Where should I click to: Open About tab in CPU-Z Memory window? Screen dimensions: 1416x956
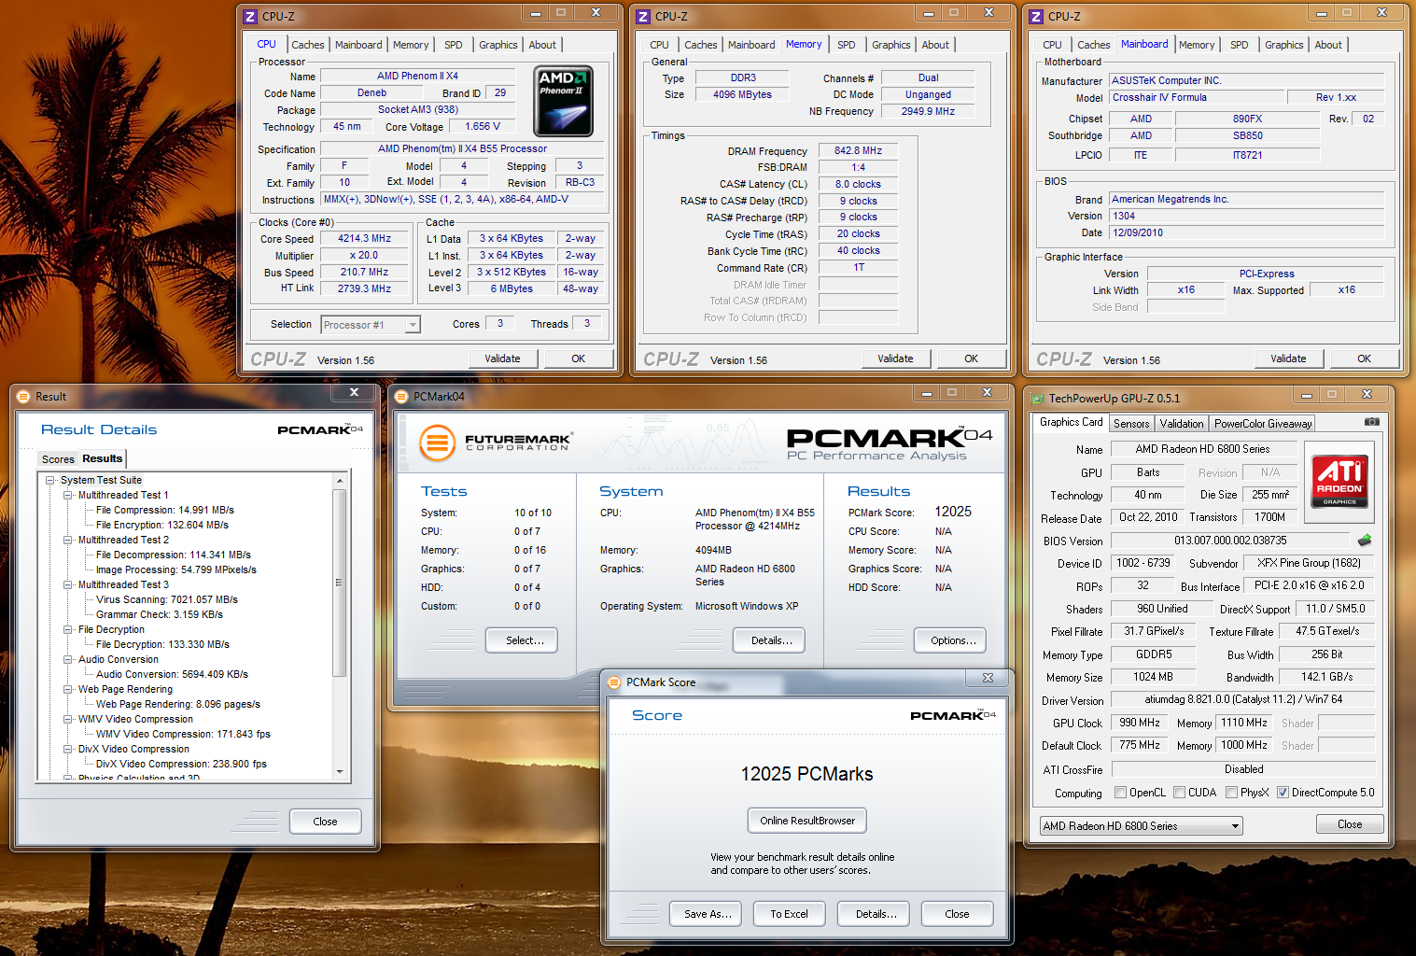click(x=935, y=45)
